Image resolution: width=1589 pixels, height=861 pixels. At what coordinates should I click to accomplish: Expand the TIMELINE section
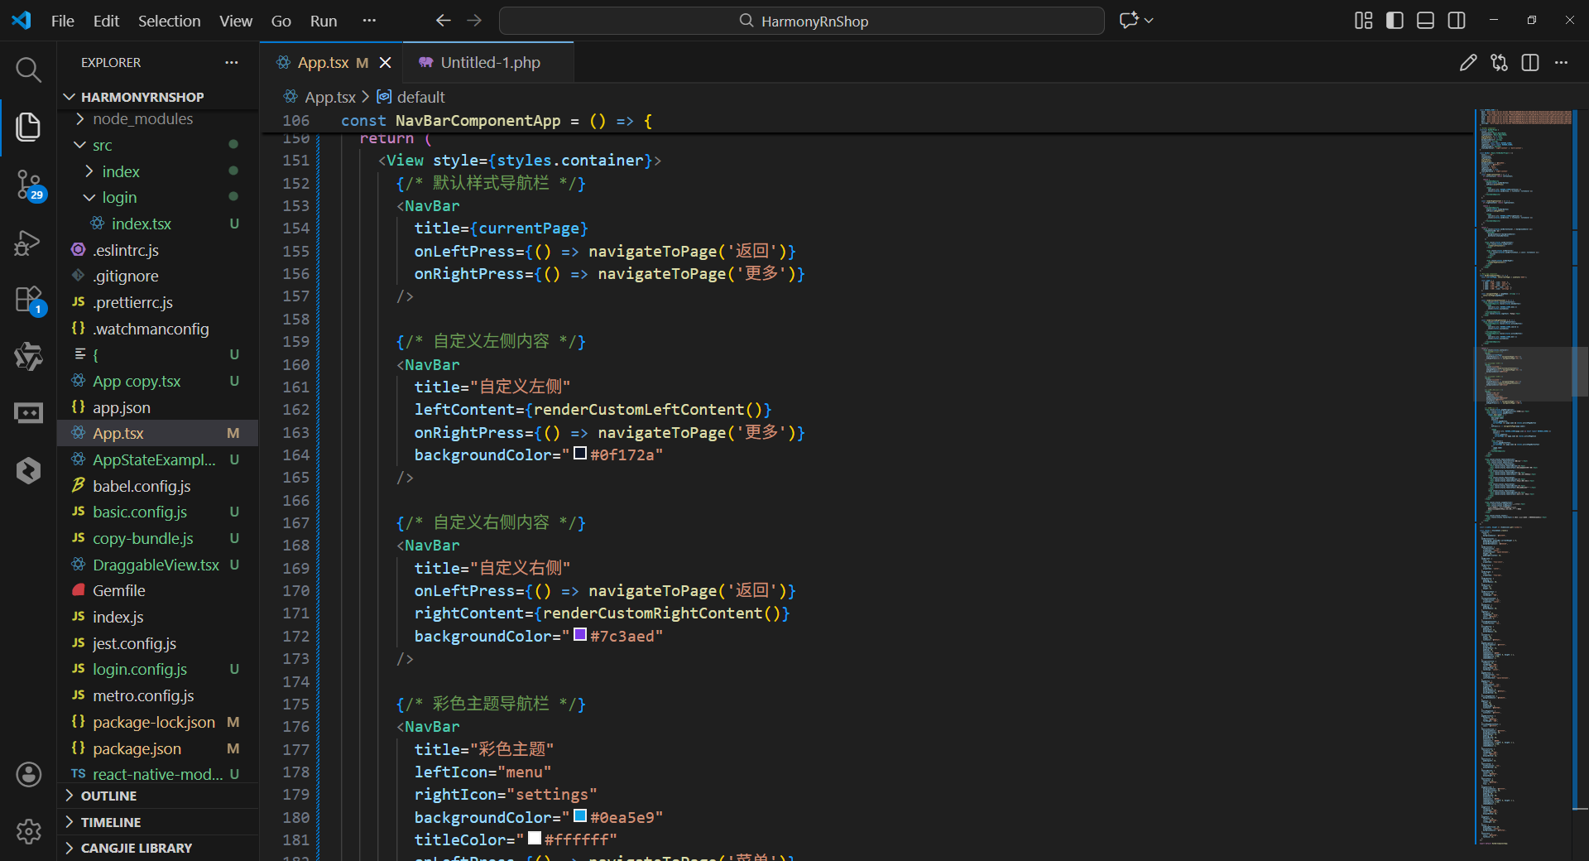tap(157, 822)
